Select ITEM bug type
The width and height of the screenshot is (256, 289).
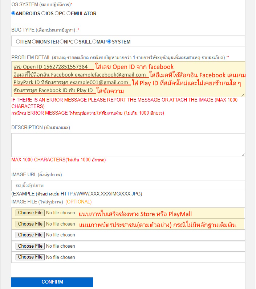(x=18, y=42)
